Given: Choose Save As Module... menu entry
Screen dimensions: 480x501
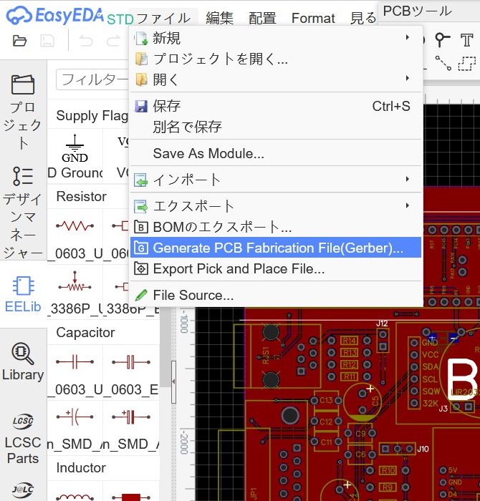Looking at the screenshot, I should 276,153.
